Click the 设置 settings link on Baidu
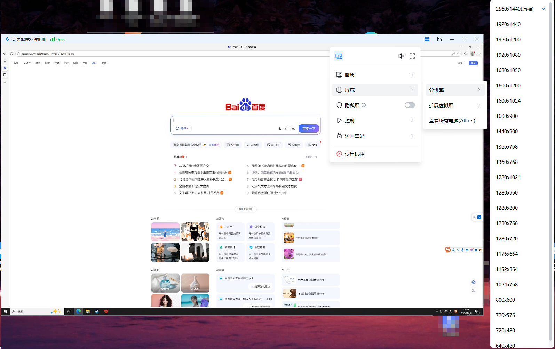Image resolution: width=555 pixels, height=349 pixels. [460, 63]
